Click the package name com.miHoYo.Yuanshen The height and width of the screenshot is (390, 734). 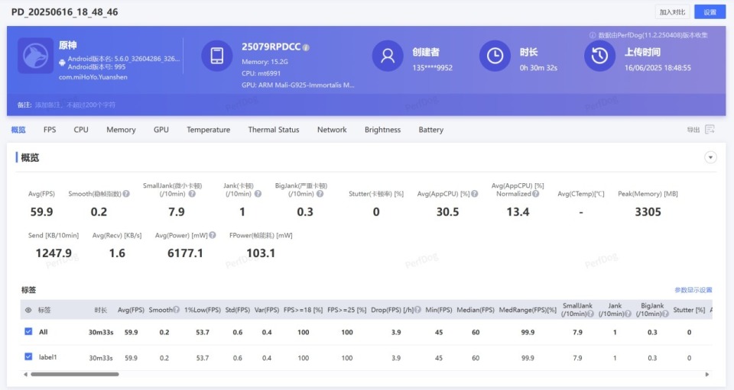pyautogui.click(x=93, y=77)
